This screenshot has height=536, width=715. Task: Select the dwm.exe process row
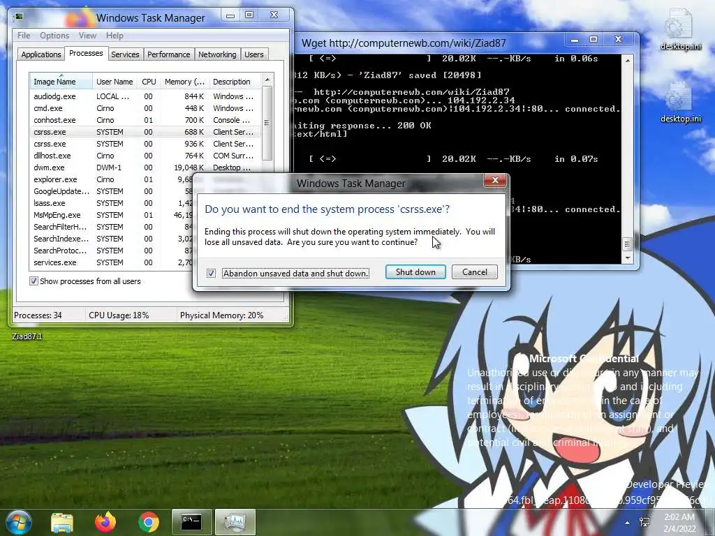[x=145, y=167]
